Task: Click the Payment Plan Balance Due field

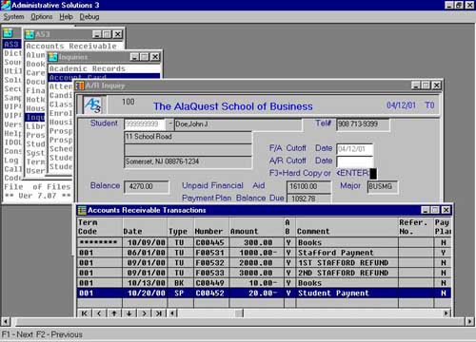Action: pos(308,199)
